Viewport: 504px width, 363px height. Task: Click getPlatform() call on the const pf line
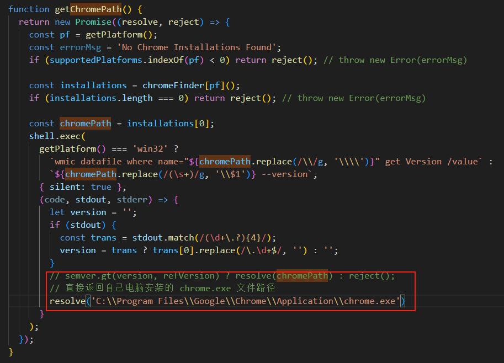(119, 35)
